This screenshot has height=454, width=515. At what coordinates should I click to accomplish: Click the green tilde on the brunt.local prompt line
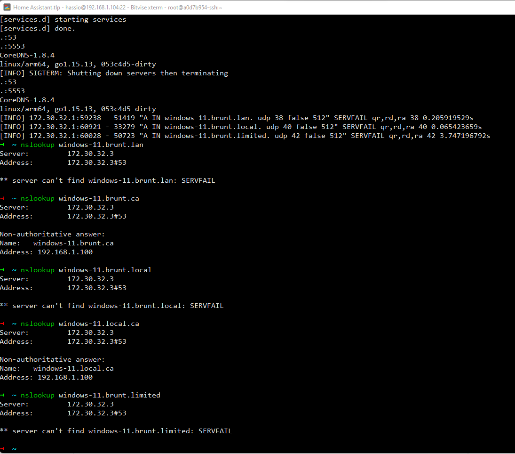[x=13, y=270]
